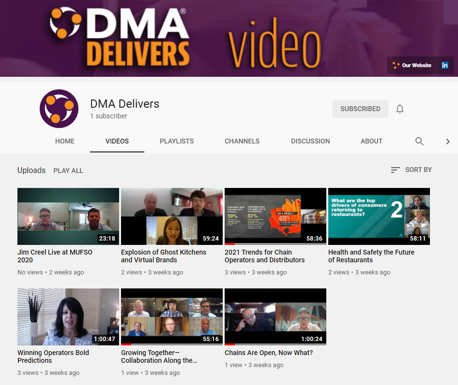Switch to the Home tab
The height and width of the screenshot is (385, 458).
point(65,142)
